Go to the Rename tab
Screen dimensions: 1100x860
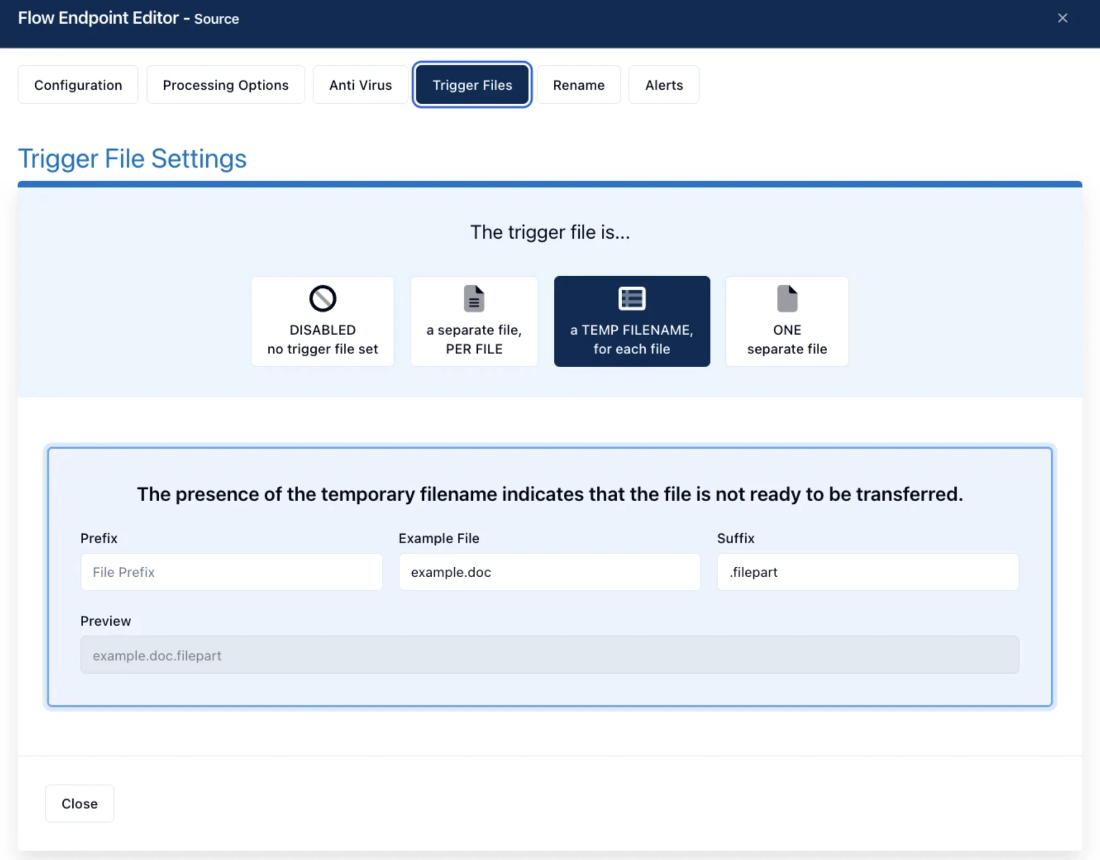579,85
